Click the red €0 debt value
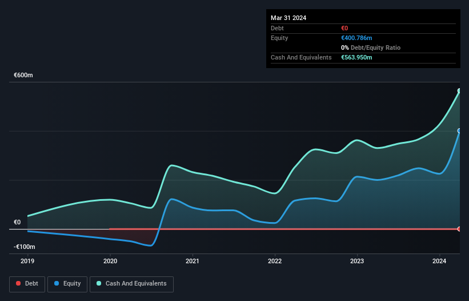 [x=344, y=28]
